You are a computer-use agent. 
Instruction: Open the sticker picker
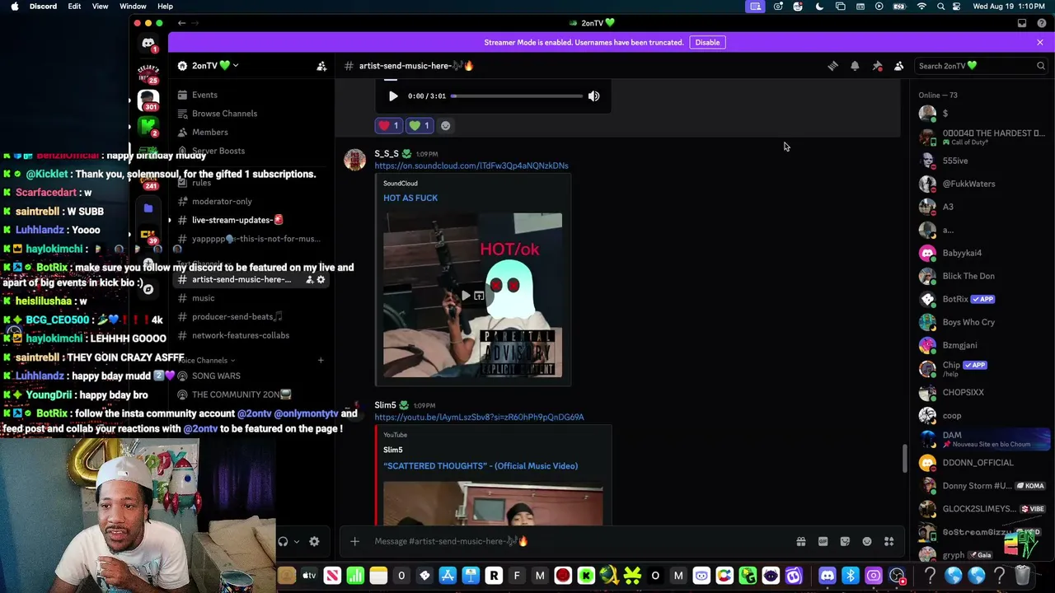pyautogui.click(x=845, y=541)
